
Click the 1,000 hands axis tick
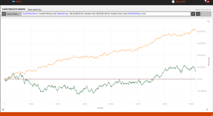click(31, 104)
